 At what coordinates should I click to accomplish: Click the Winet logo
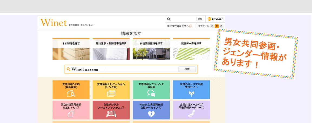coord(54,23)
